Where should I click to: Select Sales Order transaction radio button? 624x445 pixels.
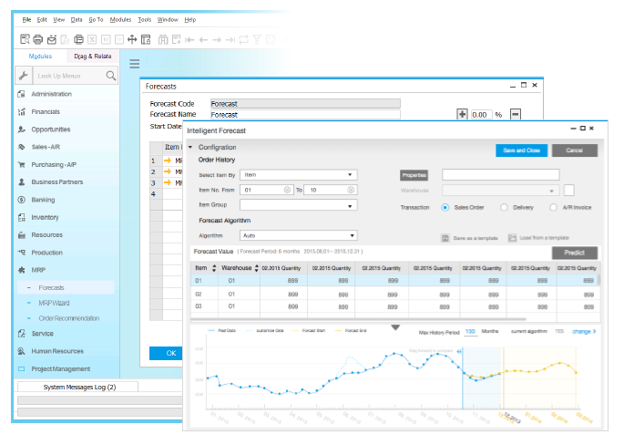445,207
